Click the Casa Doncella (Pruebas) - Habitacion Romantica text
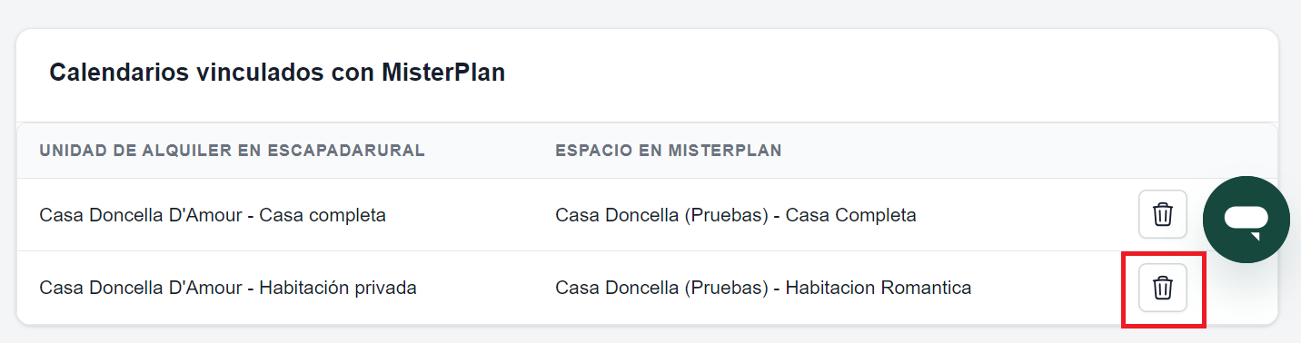1301x343 pixels. [763, 288]
